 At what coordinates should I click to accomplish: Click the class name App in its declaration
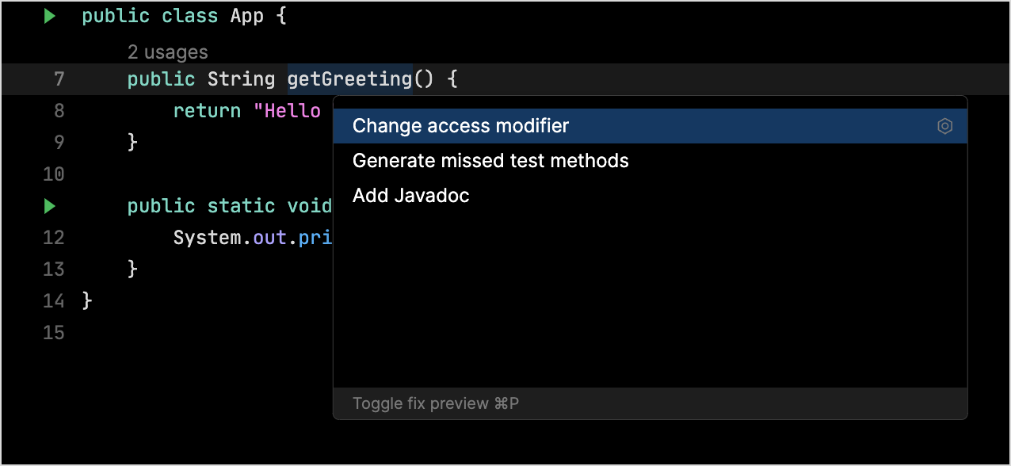pyautogui.click(x=246, y=15)
